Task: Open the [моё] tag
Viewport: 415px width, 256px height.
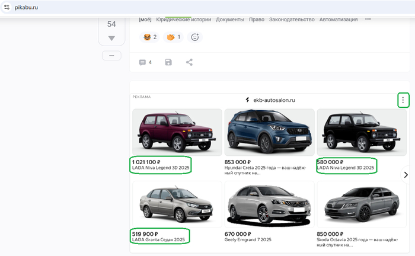Action: (145, 20)
